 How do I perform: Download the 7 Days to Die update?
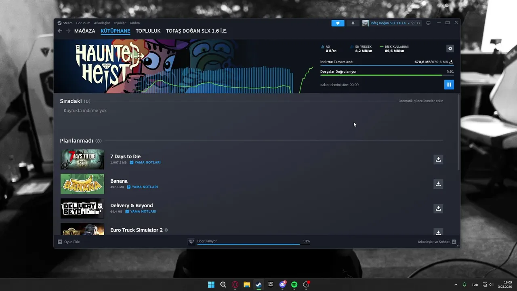(438, 159)
